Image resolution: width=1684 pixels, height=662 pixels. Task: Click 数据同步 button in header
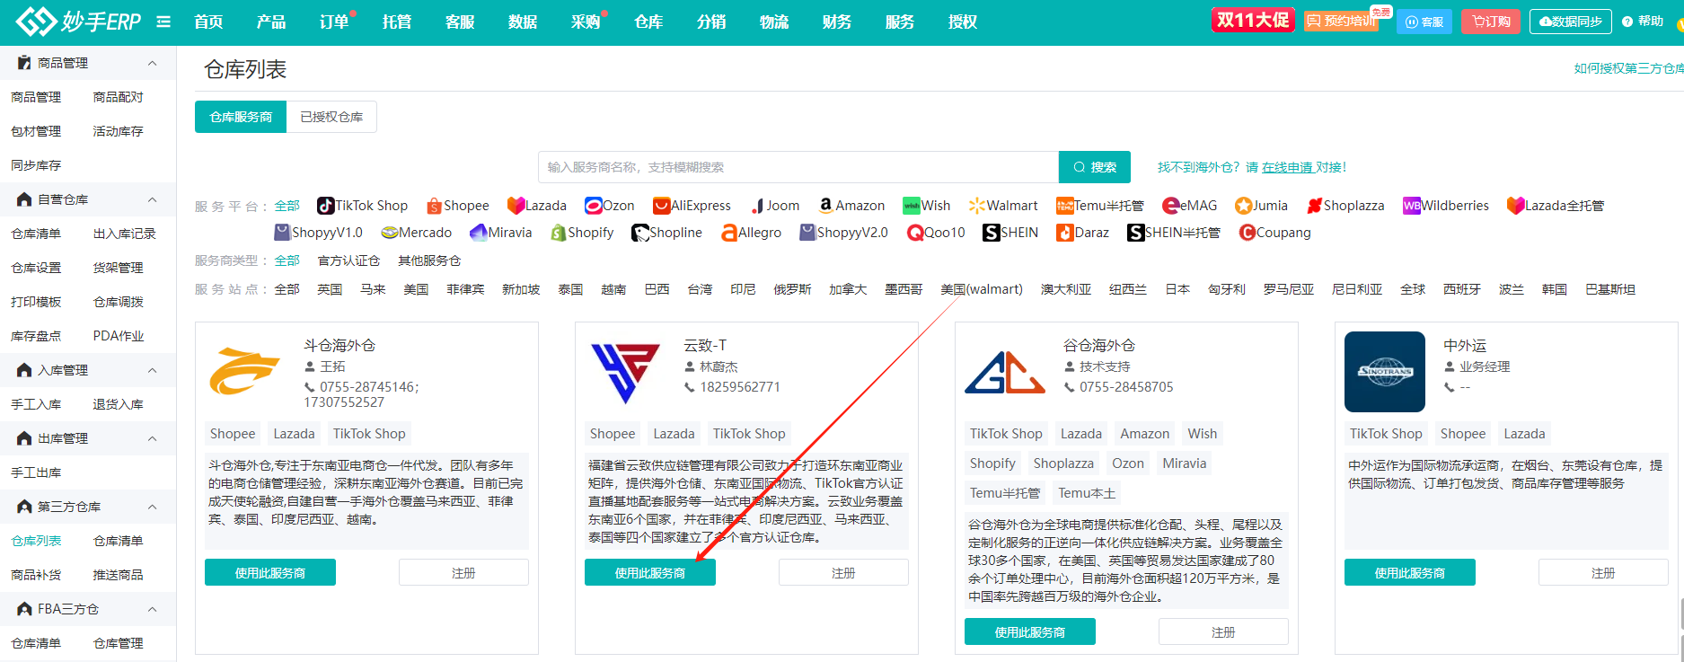tap(1571, 22)
